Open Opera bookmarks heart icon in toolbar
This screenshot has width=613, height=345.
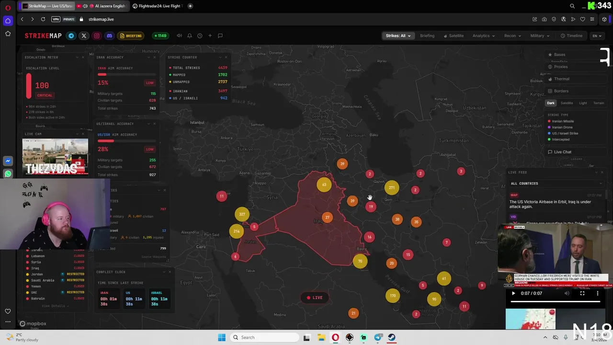click(x=582, y=19)
